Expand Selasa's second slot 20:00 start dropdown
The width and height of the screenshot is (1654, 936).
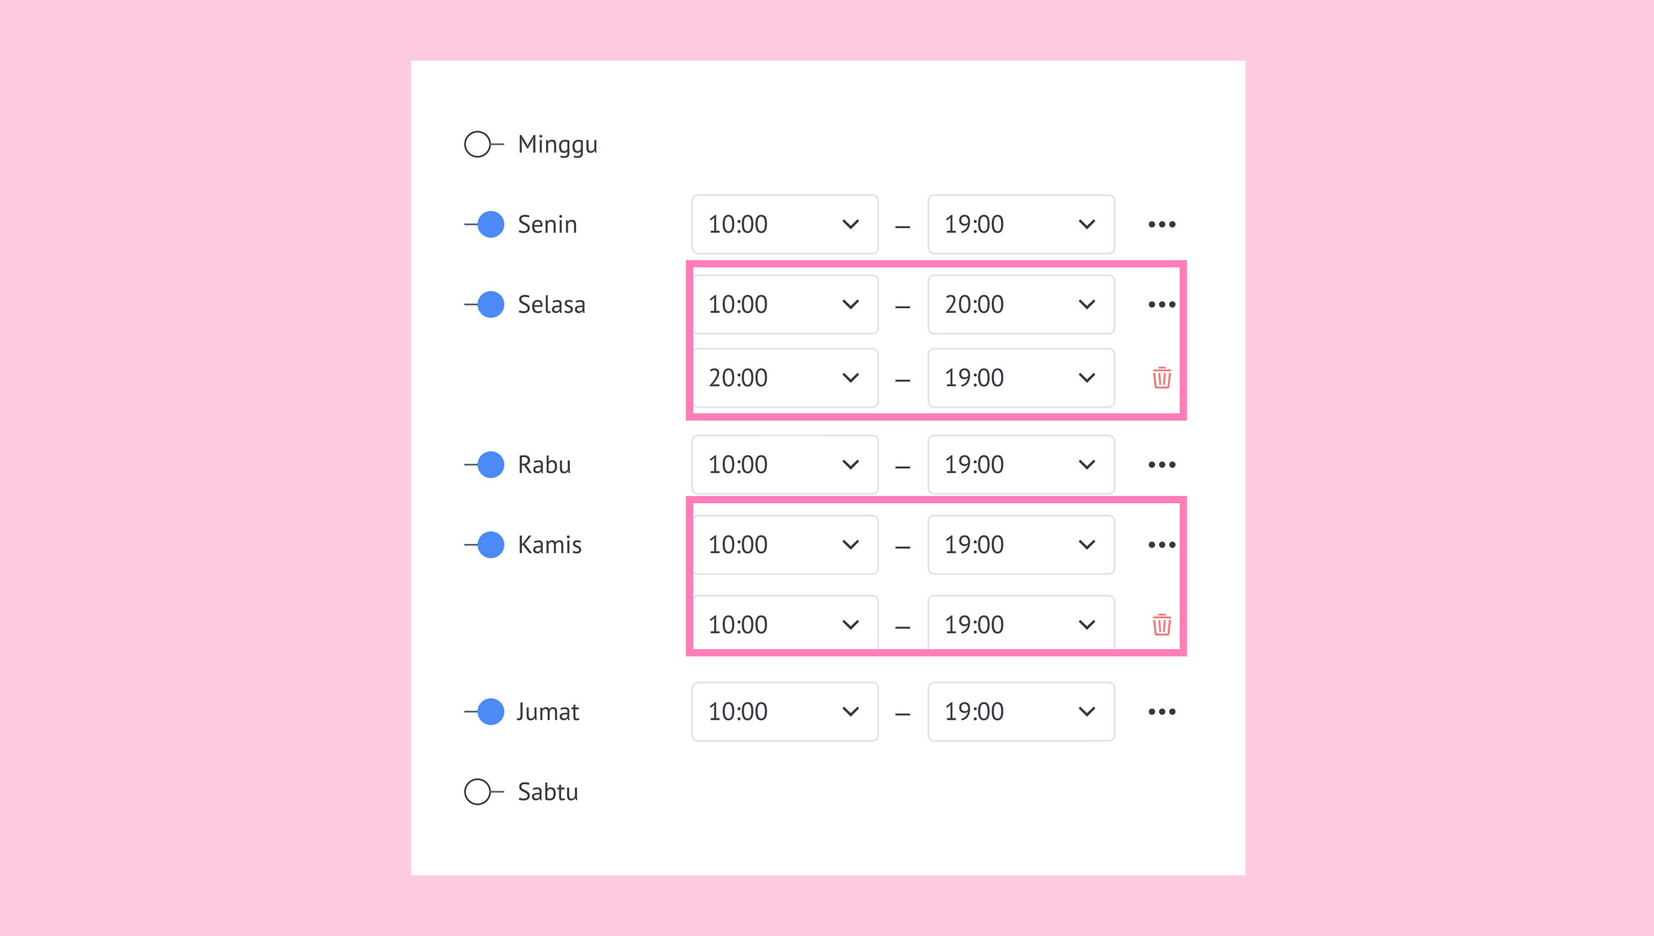(784, 378)
